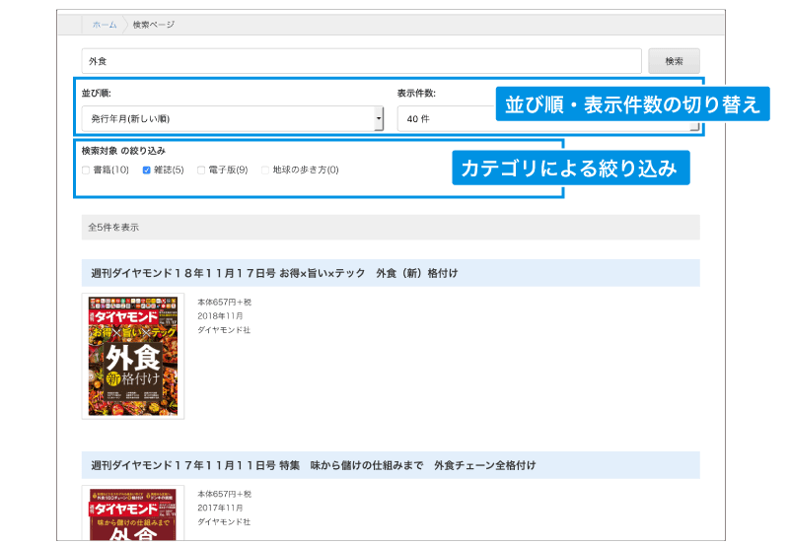
Task: Open the 並び順 sort dropdown
Action: pos(233,118)
